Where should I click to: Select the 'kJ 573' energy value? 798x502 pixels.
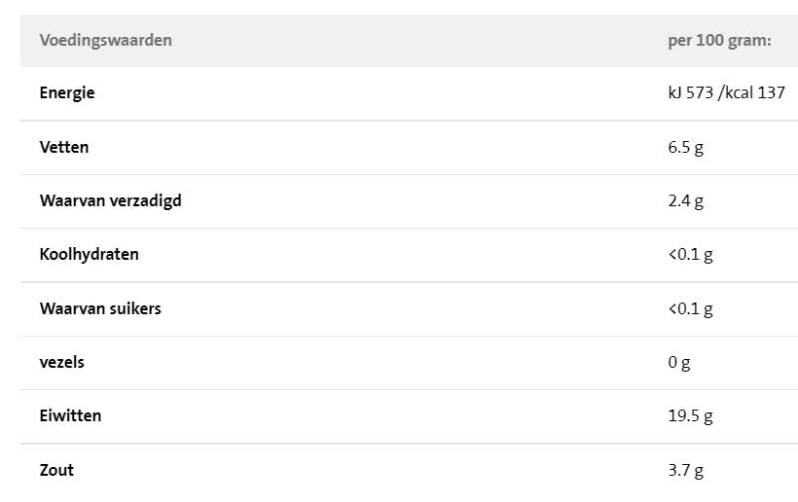[690, 93]
